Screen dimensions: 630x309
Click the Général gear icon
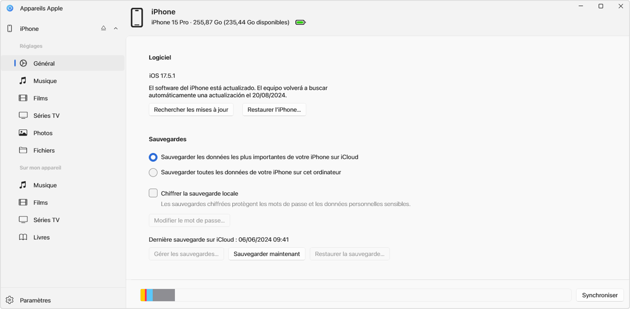[23, 63]
